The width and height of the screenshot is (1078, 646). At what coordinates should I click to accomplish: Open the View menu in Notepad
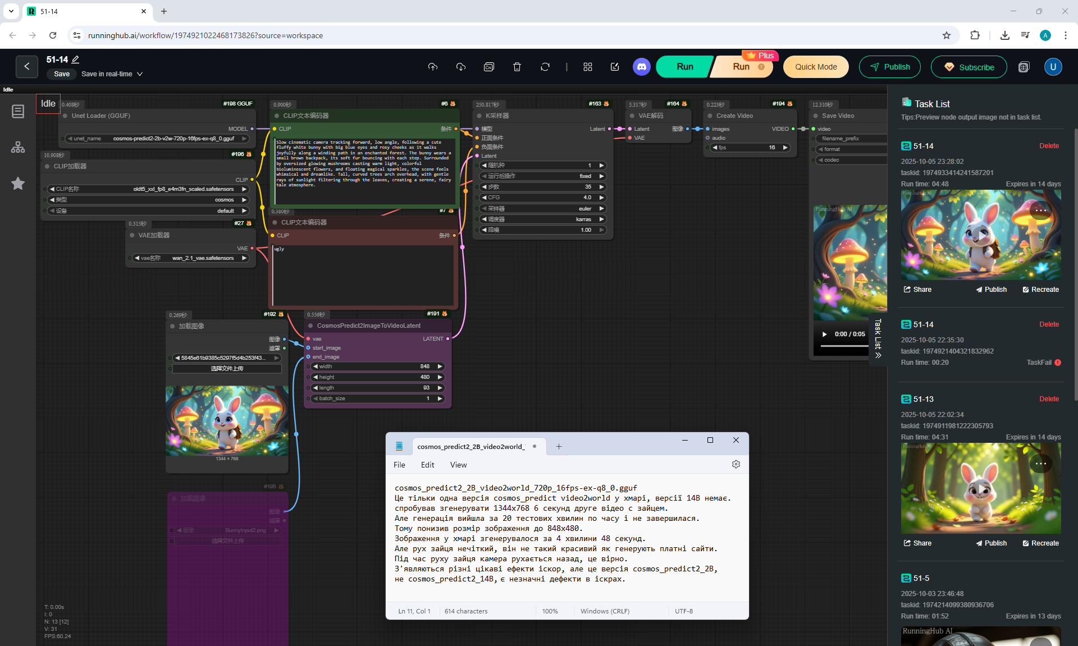(x=458, y=465)
